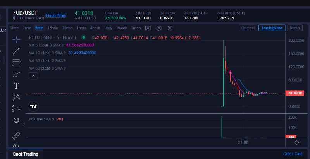
Task: Open the prediction and measurement tools
Action: coord(16,108)
